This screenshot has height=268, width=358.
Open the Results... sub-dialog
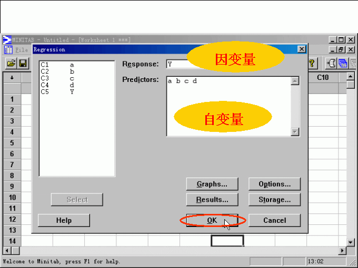pos(212,200)
